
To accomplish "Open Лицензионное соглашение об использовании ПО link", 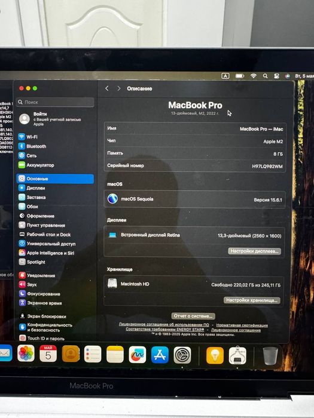I will click(164, 325).
